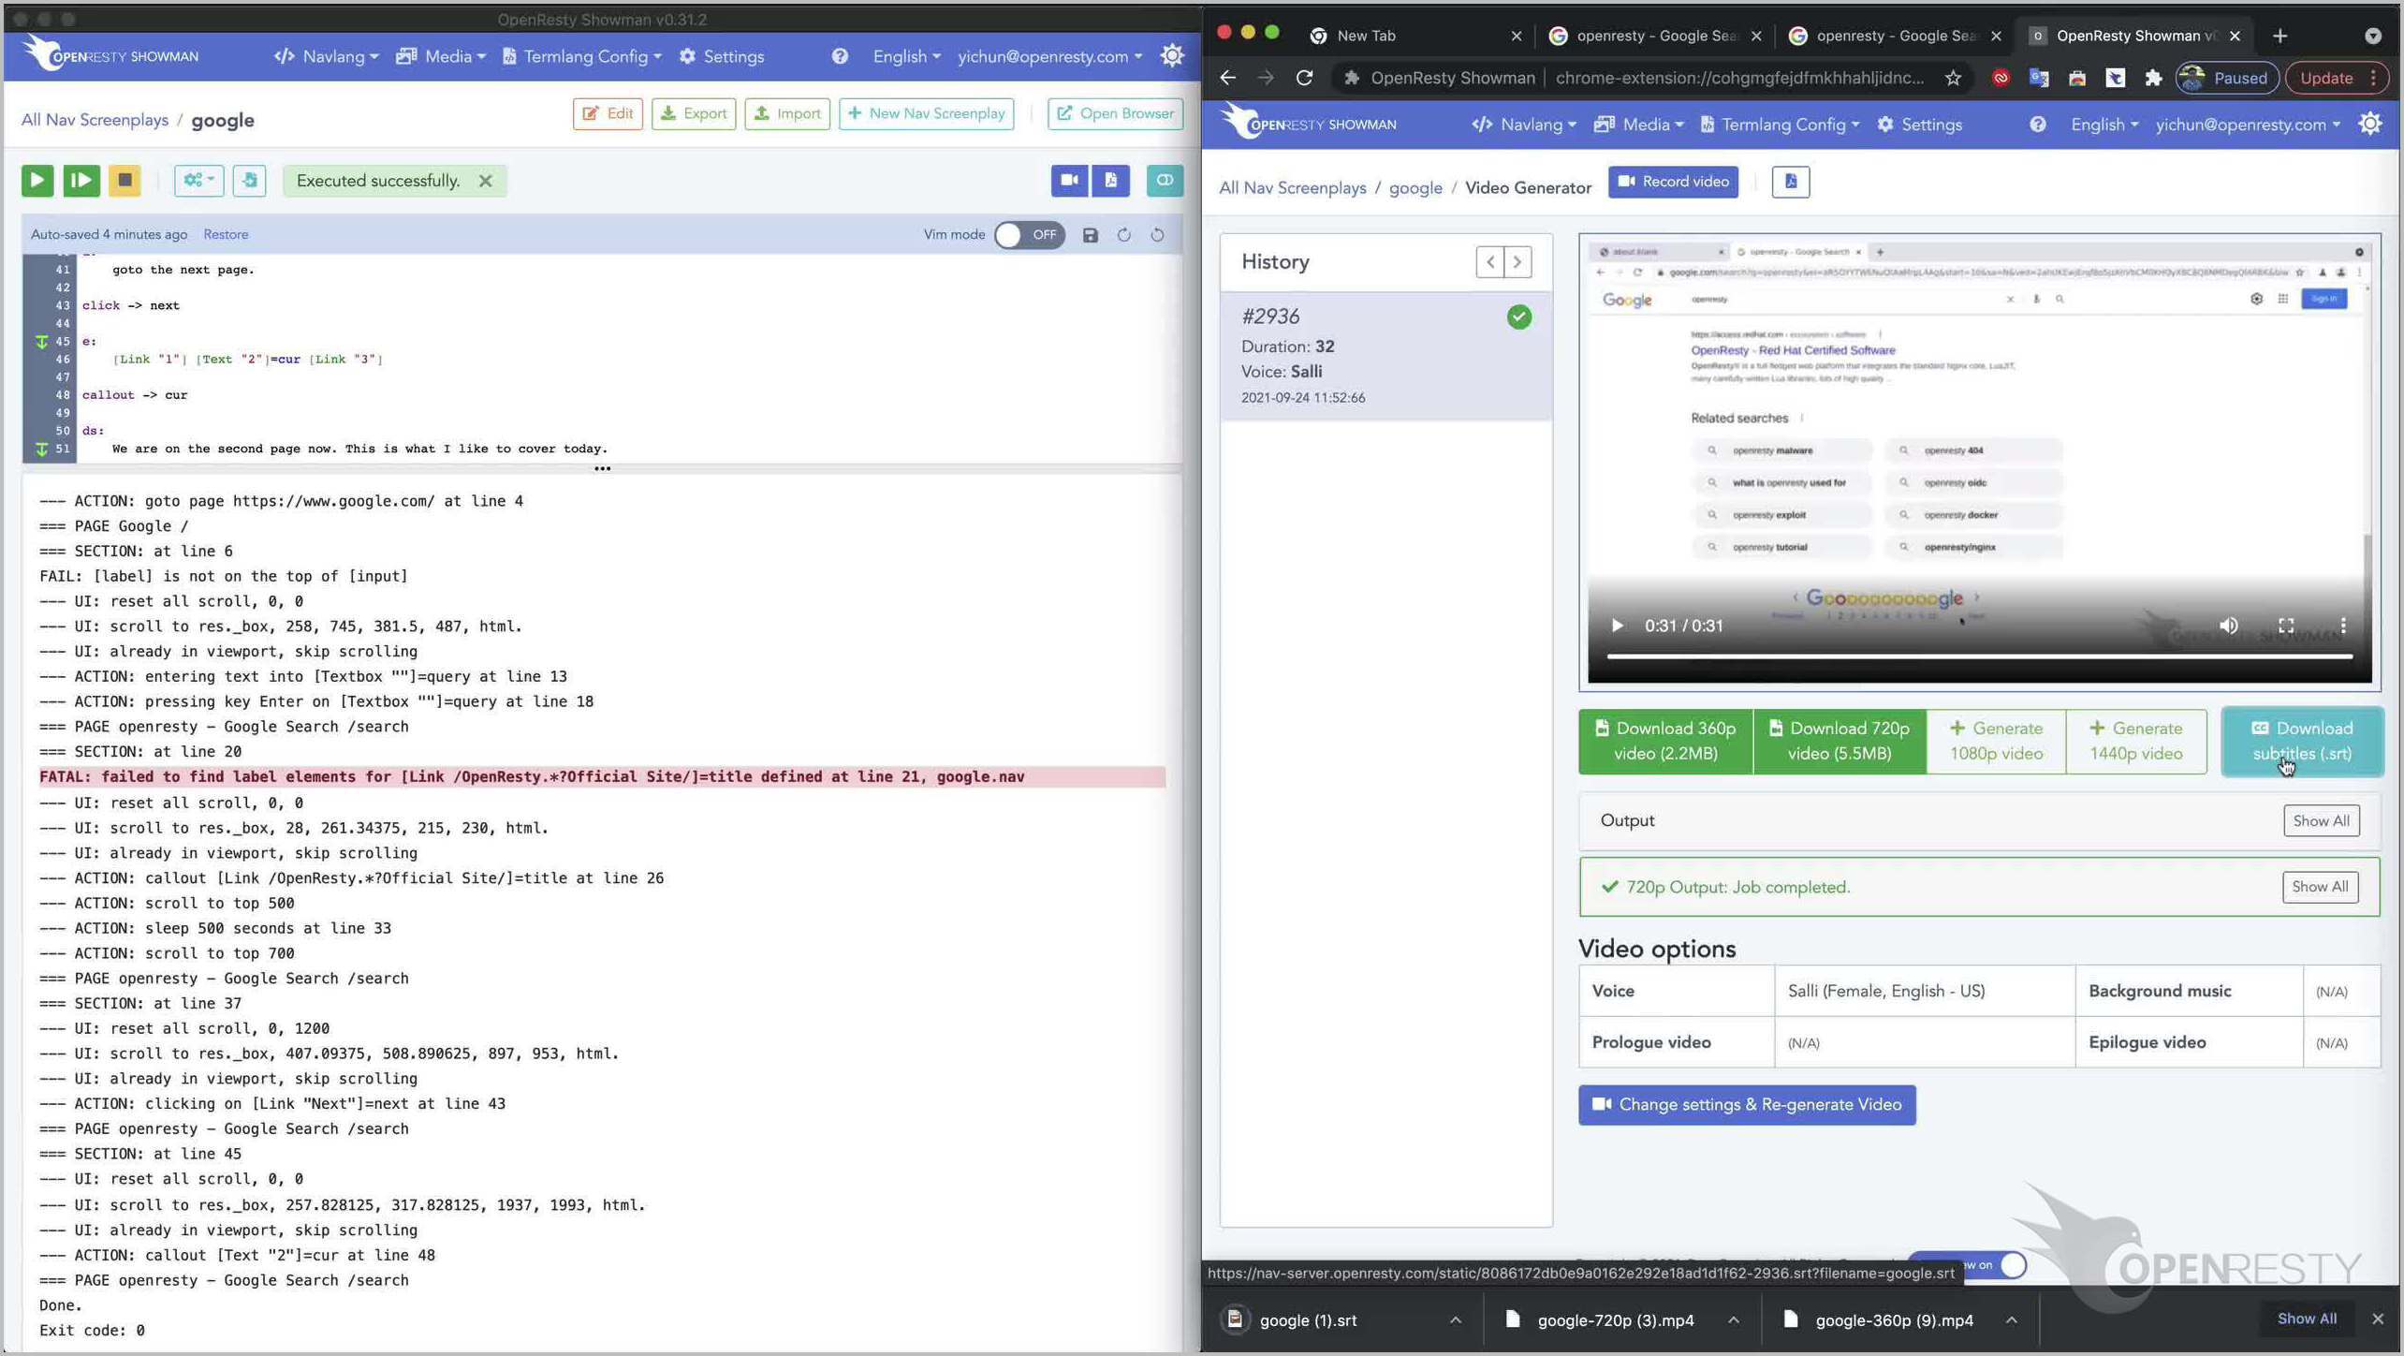The image size is (2404, 1356).
Task: Click Show All outputs link
Action: point(2320,821)
